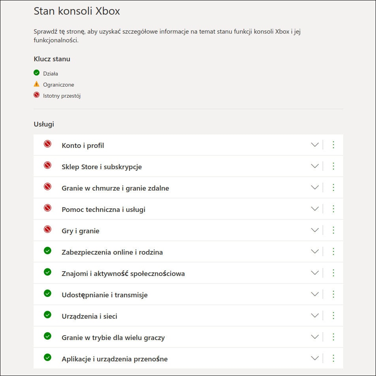Open the three-dot menu beside Gry i granie
Image resolution: width=376 pixels, height=376 pixels.
pyautogui.click(x=333, y=231)
